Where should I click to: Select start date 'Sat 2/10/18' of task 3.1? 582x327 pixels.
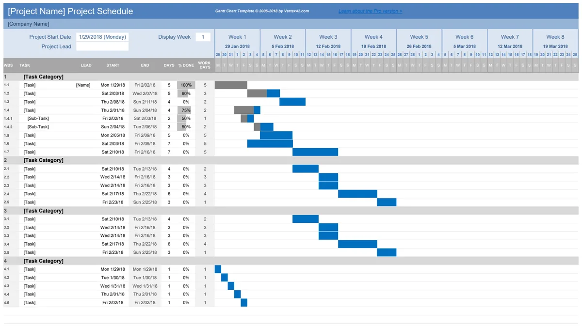click(x=113, y=219)
